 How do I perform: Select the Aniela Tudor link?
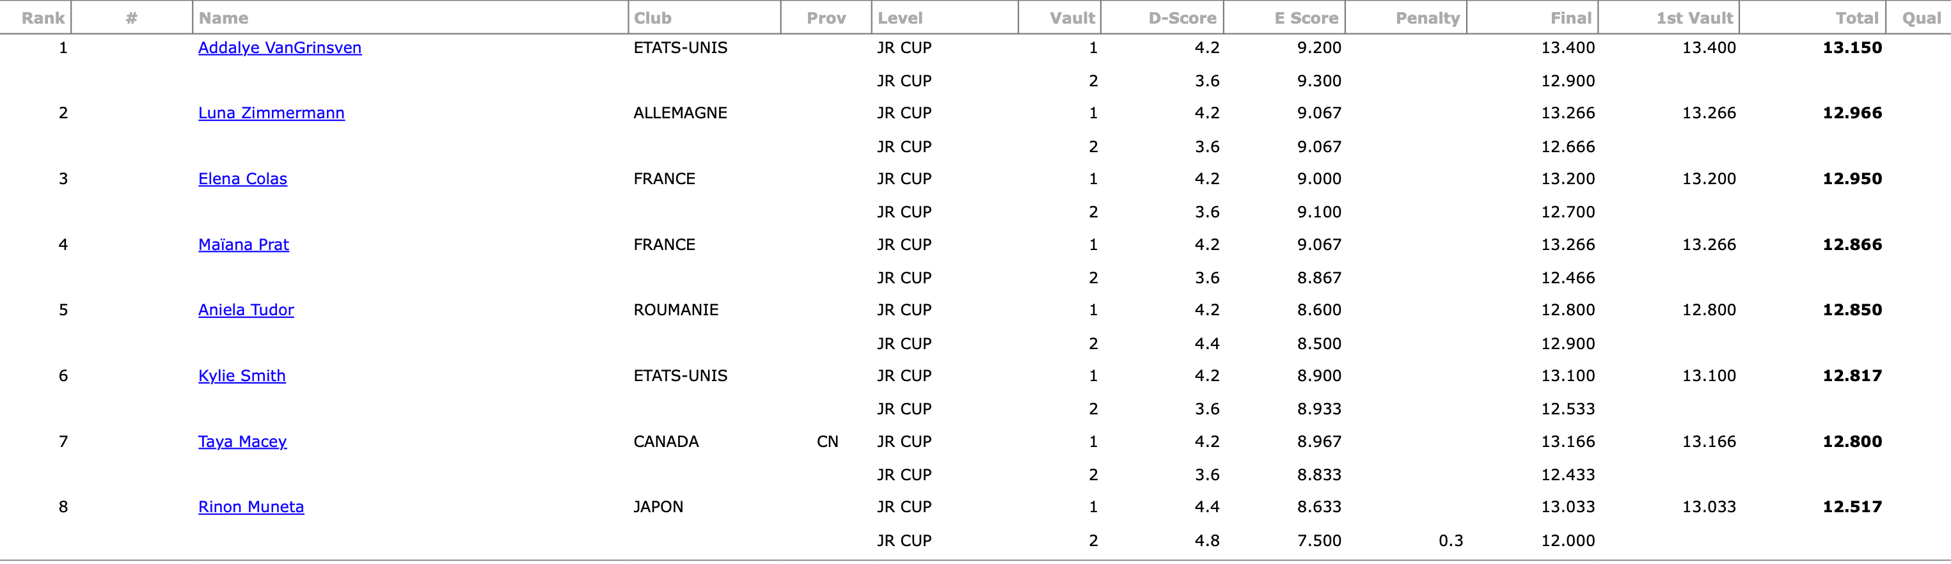[246, 309]
